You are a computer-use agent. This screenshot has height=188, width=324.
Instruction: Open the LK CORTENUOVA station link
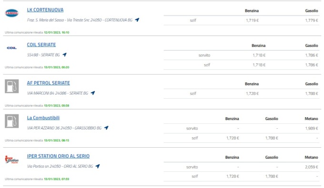click(45, 10)
